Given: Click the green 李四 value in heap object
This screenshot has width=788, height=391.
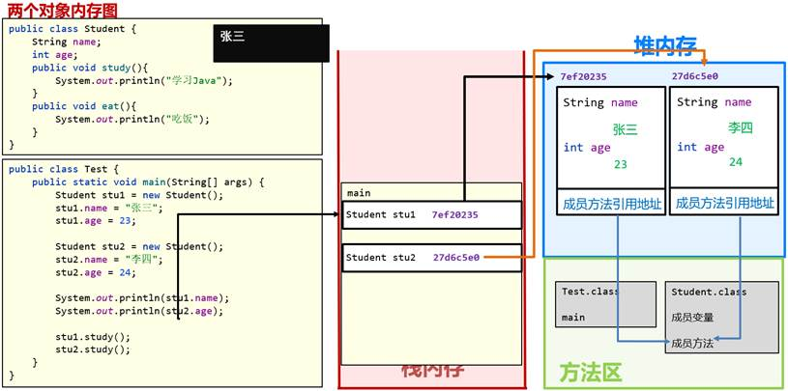Looking at the screenshot, I should click(741, 128).
